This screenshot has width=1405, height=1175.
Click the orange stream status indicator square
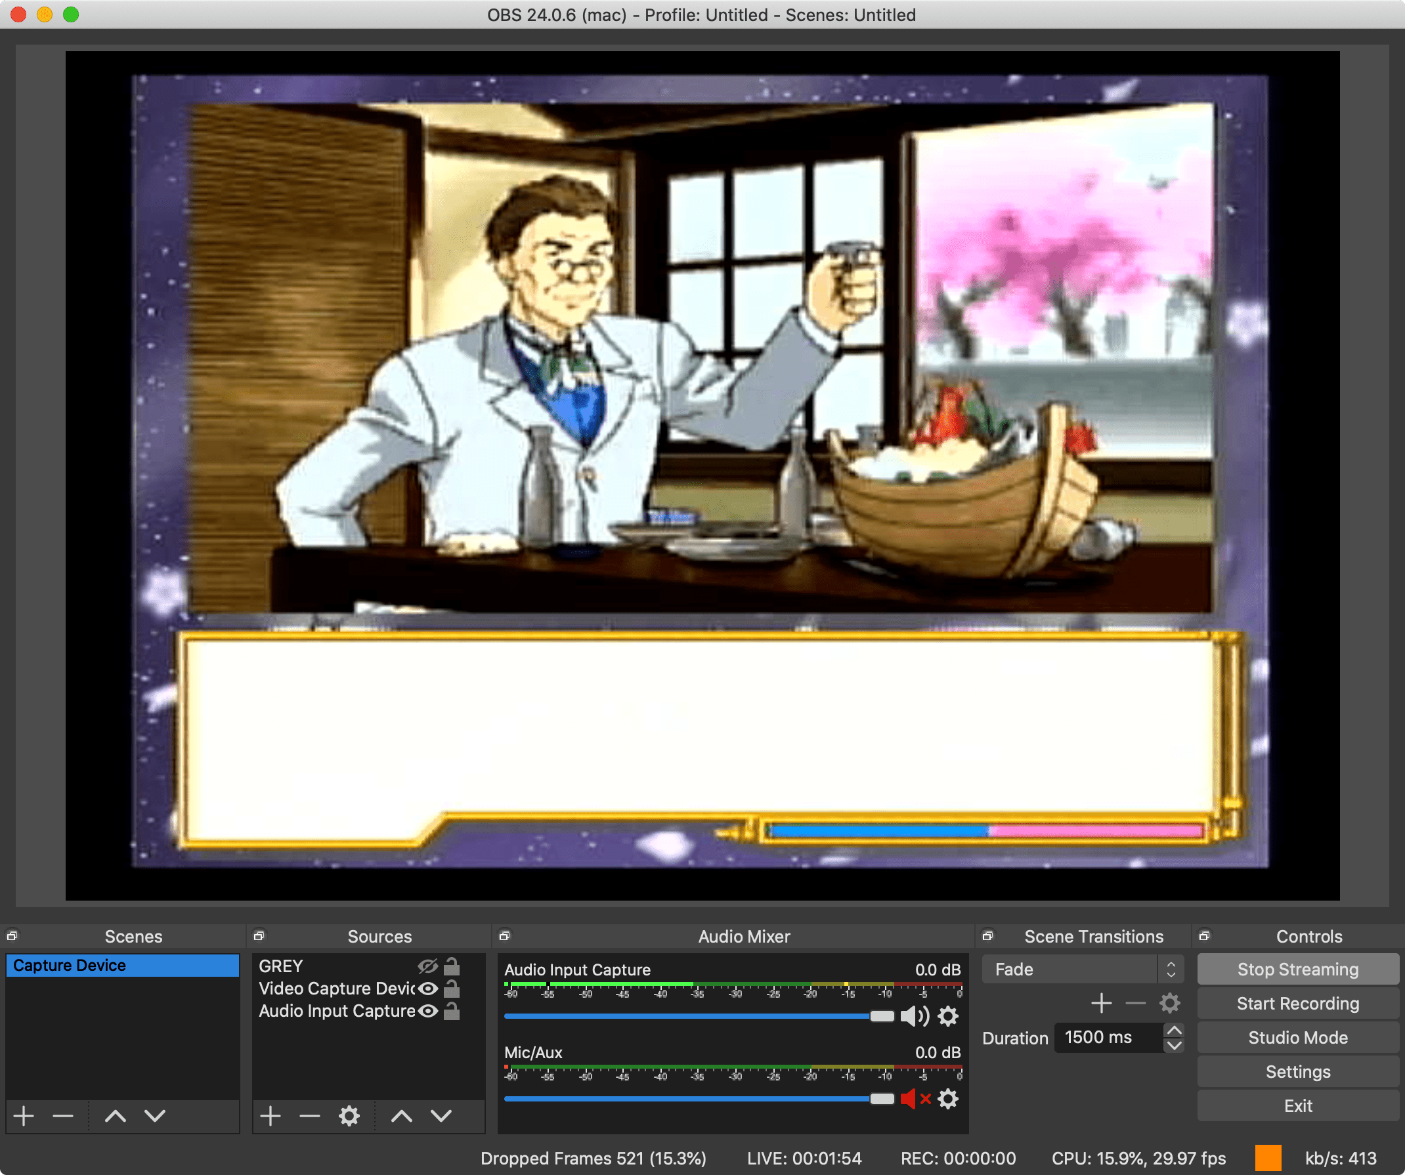(x=1268, y=1159)
